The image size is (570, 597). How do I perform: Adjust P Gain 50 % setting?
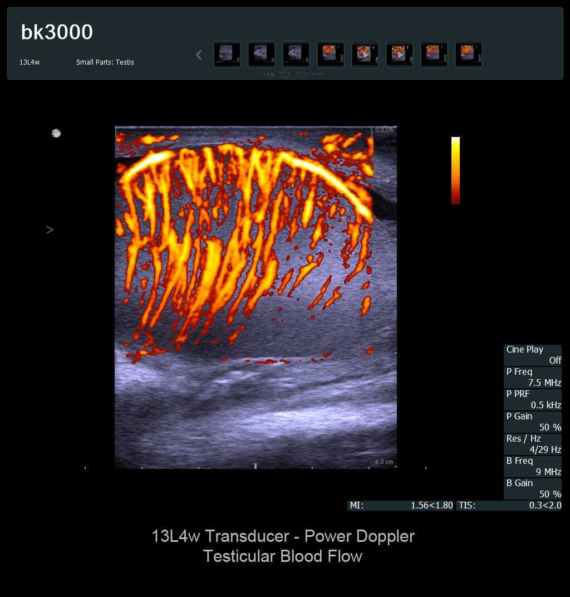[x=533, y=422]
